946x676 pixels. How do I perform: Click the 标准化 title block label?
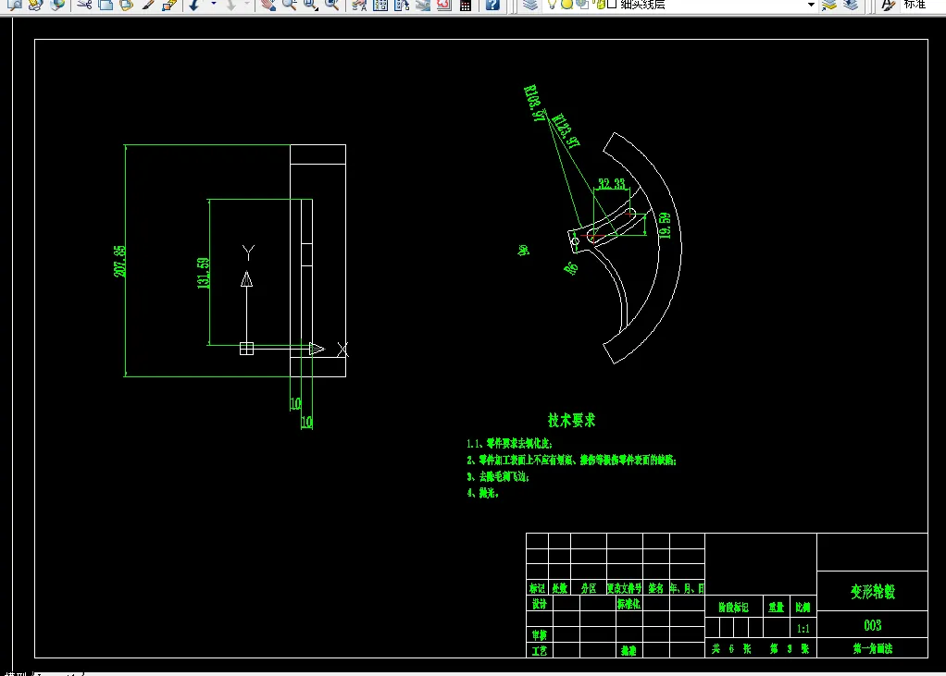[629, 603]
